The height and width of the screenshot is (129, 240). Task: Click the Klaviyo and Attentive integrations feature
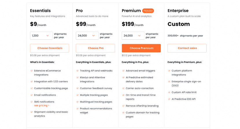[x=93, y=79]
